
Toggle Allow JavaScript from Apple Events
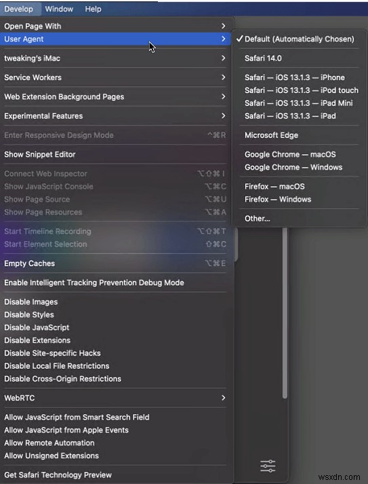(115, 430)
